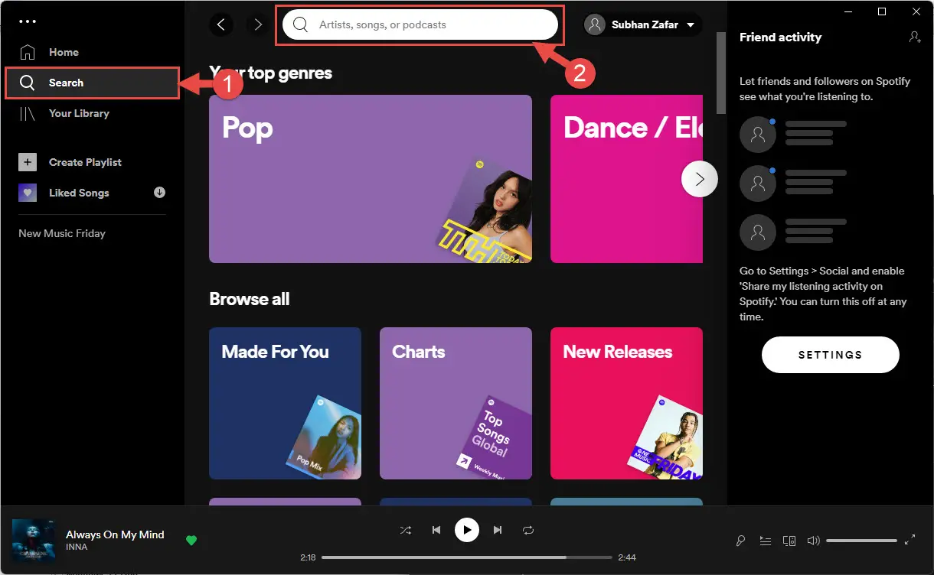The image size is (934, 575).
Task: Go back with the left arrow button
Action: point(221,24)
